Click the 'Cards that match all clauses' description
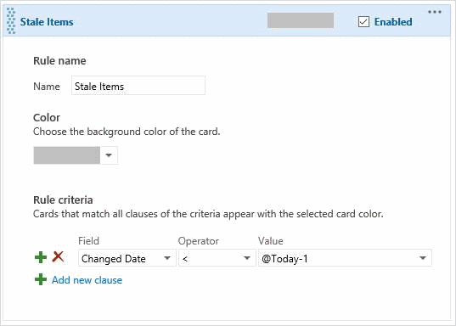Screen dimensions: 456x326 coord(208,214)
